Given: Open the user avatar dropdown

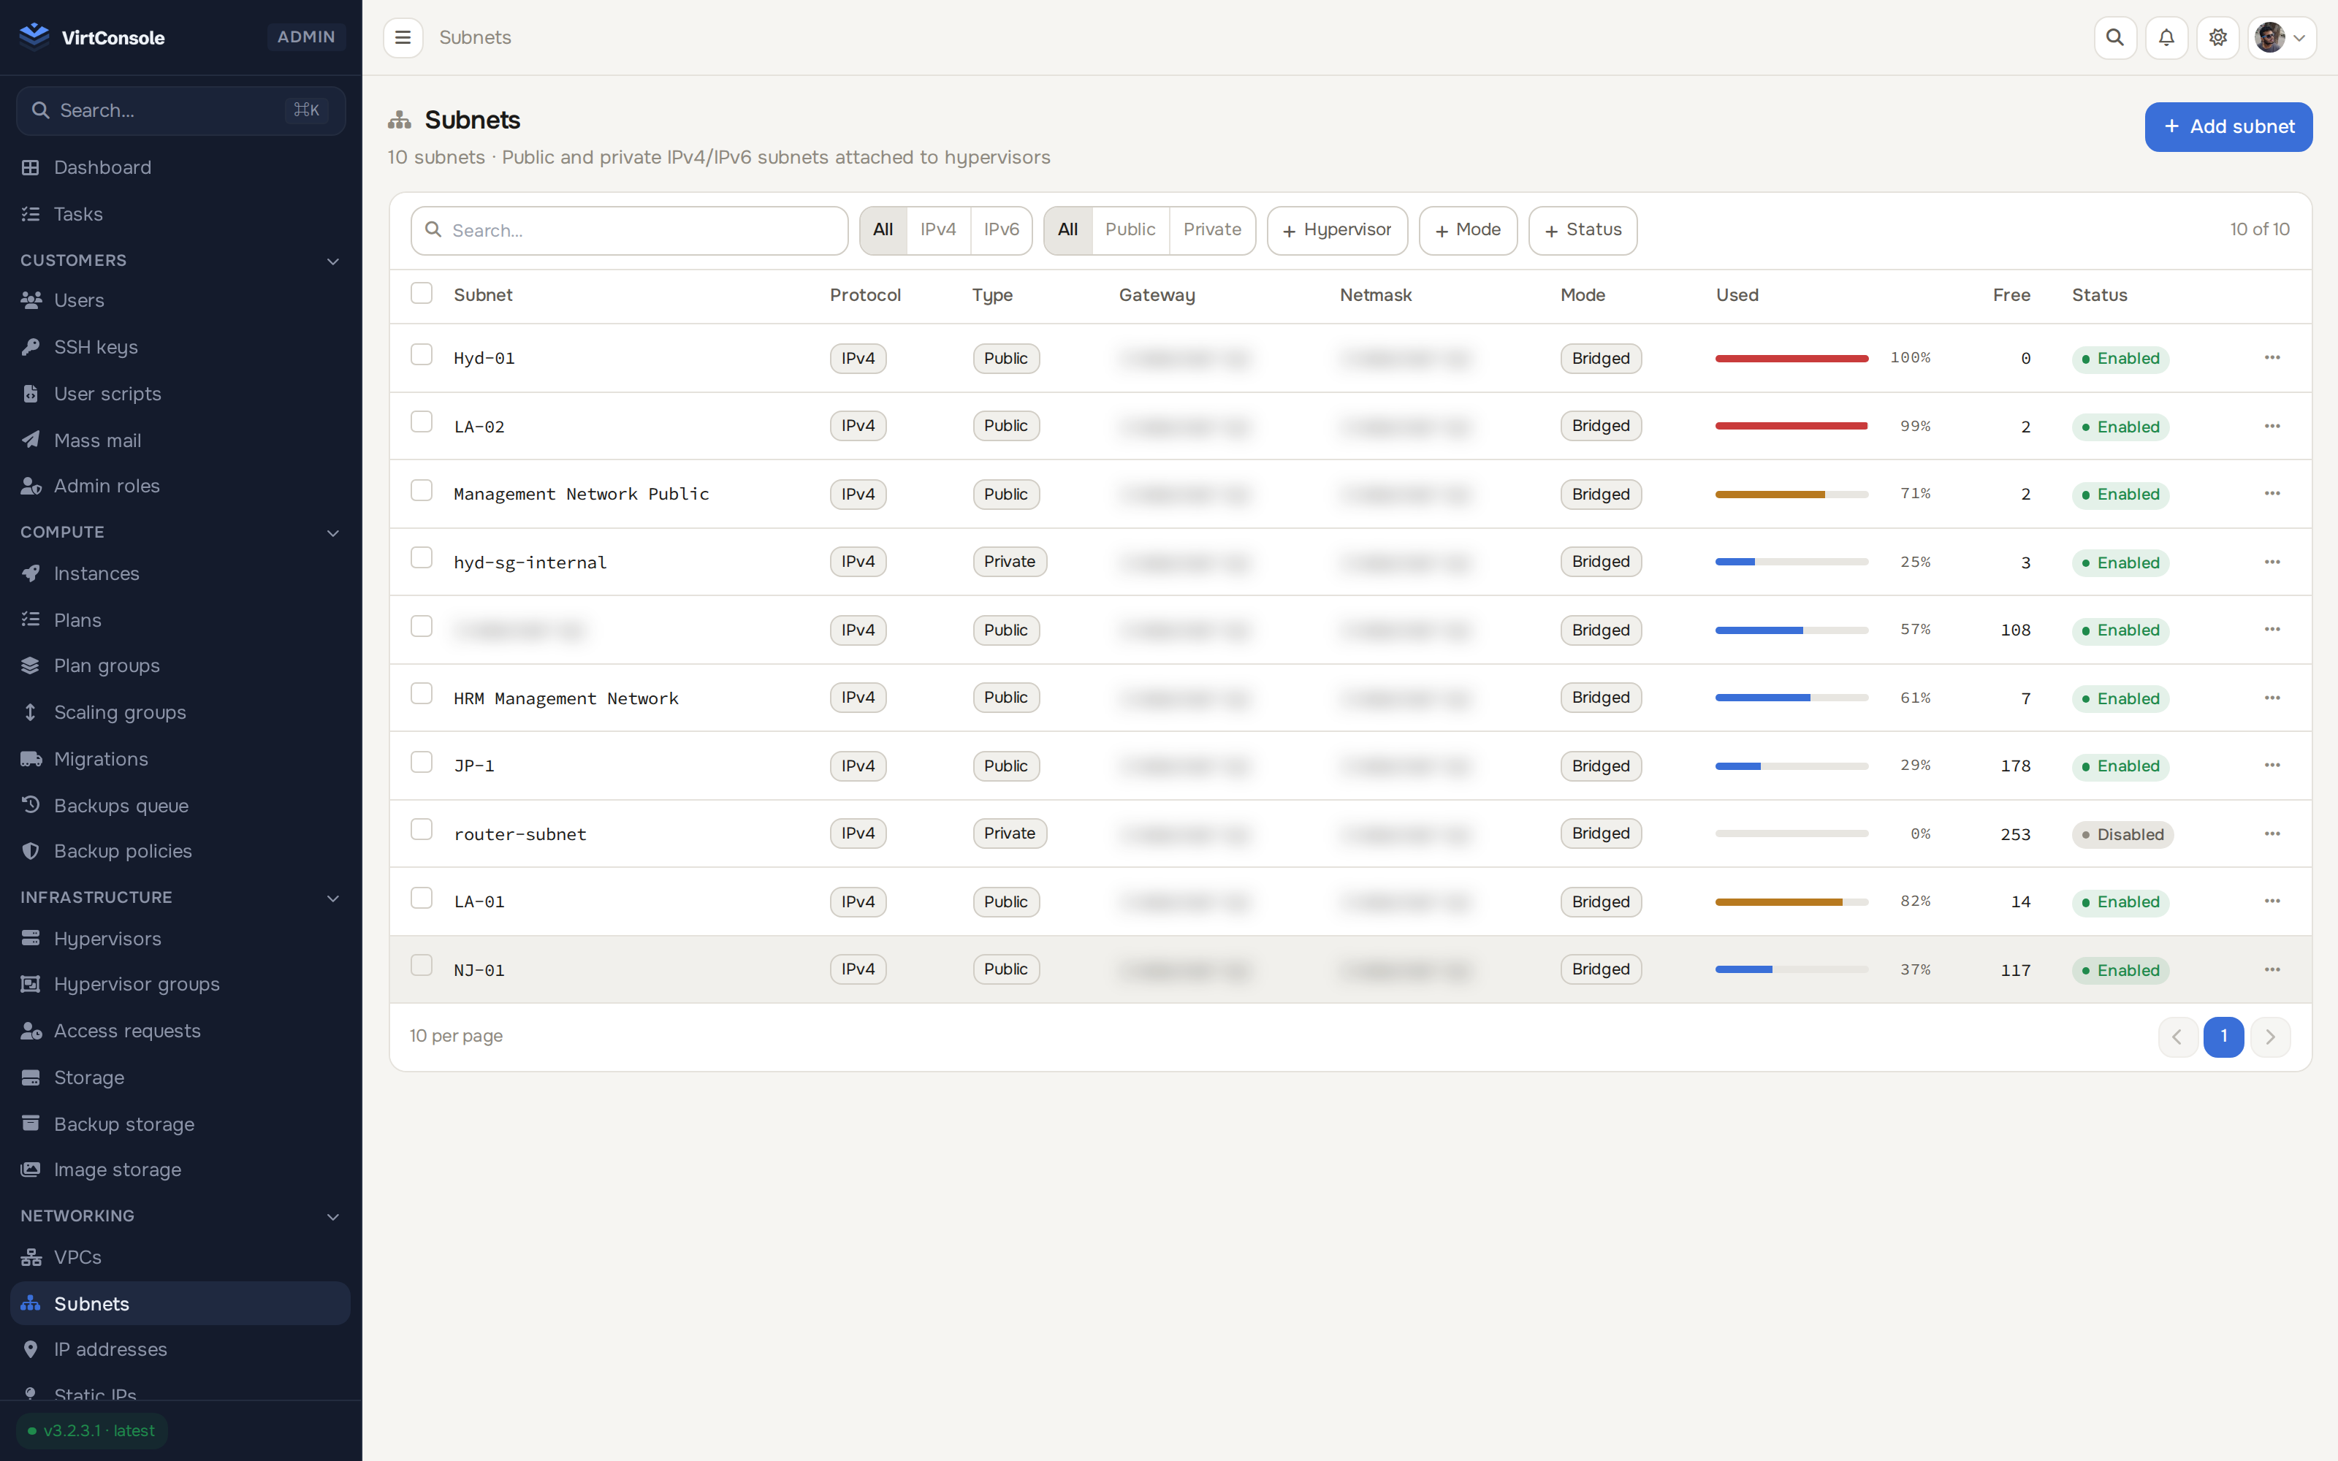Looking at the screenshot, I should click(2281, 38).
